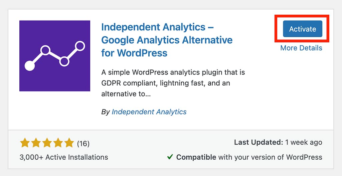Select the third rating star
This screenshot has width=342, height=176.
point(47,144)
